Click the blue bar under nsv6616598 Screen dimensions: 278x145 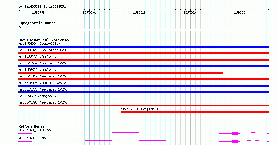(x=144, y=86)
